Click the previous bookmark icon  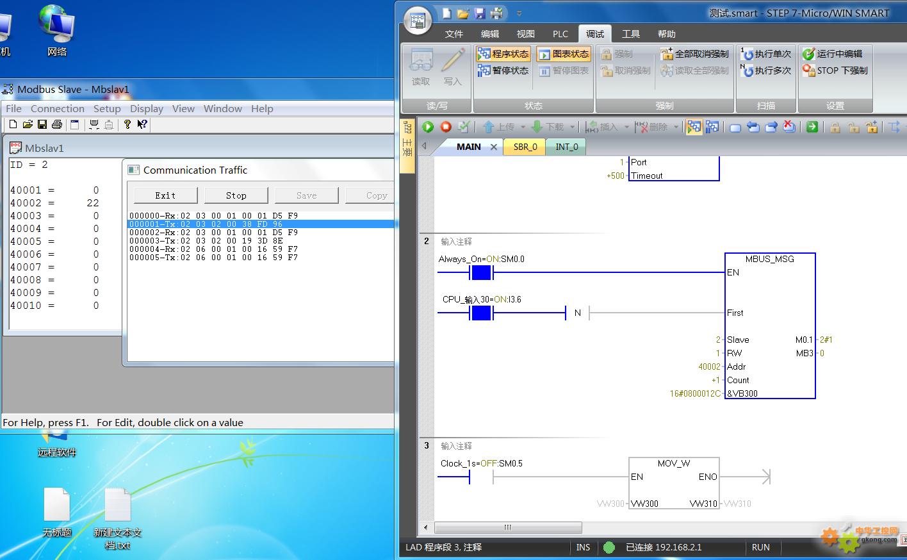pos(753,127)
